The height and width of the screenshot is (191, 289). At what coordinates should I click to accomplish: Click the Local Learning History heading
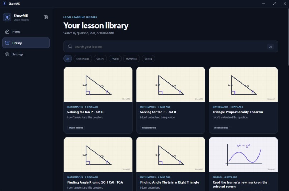point(80,17)
